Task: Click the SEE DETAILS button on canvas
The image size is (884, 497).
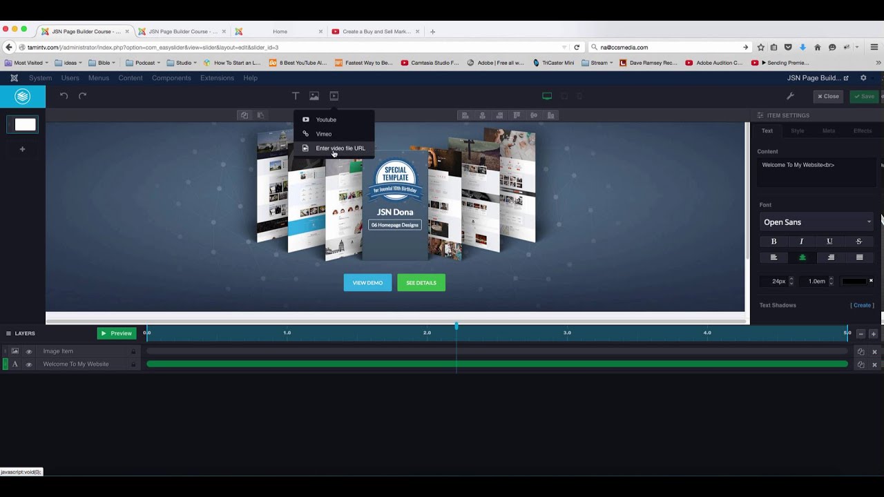Action: pyautogui.click(x=421, y=282)
